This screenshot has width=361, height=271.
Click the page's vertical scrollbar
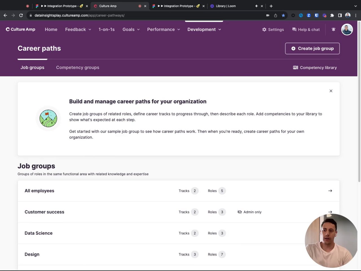(359, 102)
